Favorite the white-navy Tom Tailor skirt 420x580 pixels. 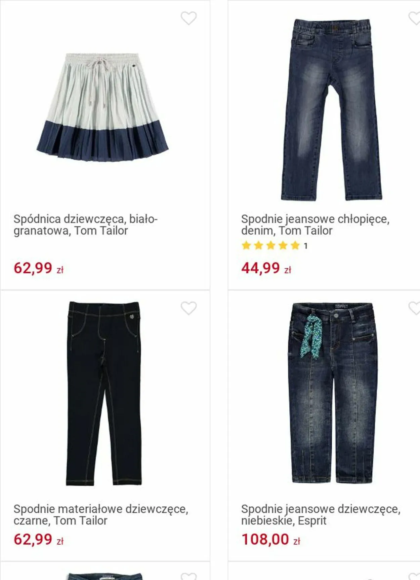point(188,18)
